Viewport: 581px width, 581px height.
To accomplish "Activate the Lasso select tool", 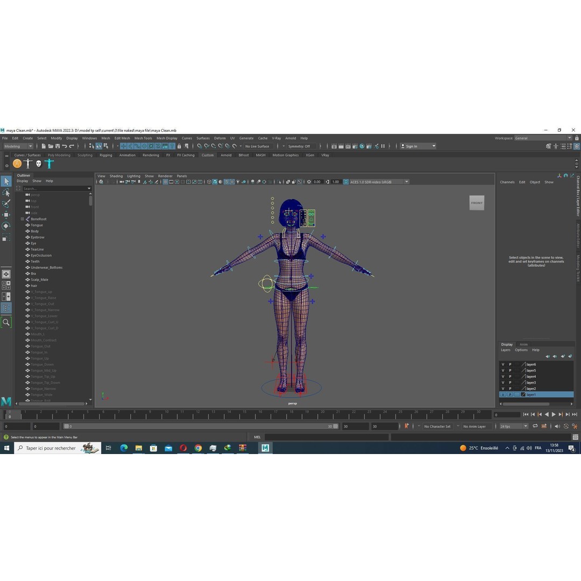I will point(6,193).
